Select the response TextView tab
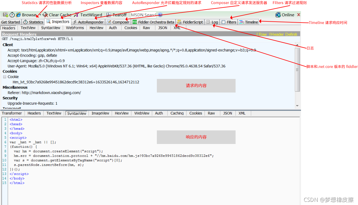Image resolution: width=358 pixels, height=205 pixels. coord(54,113)
